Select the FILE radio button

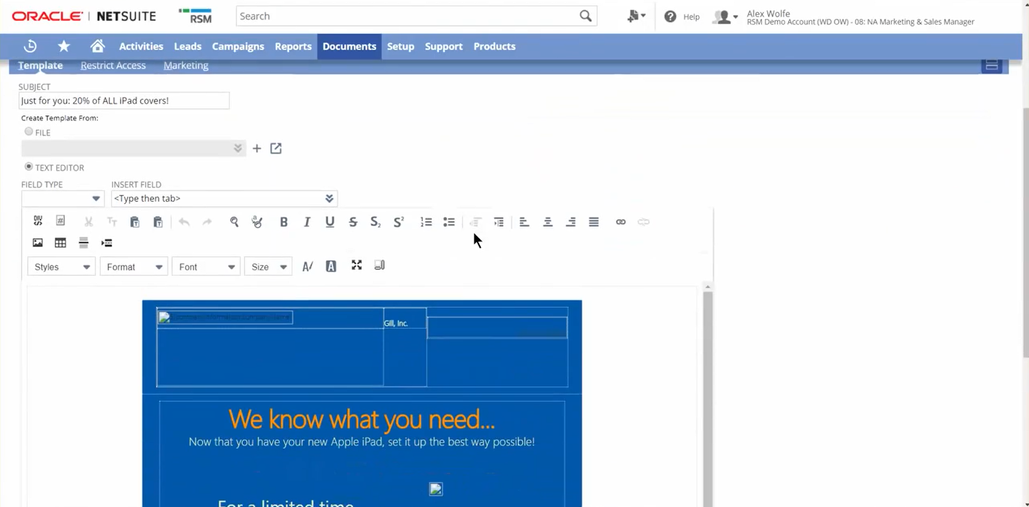coord(29,131)
